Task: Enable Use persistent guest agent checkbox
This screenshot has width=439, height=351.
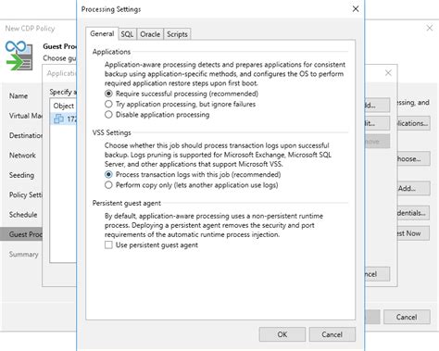Action: (108, 245)
